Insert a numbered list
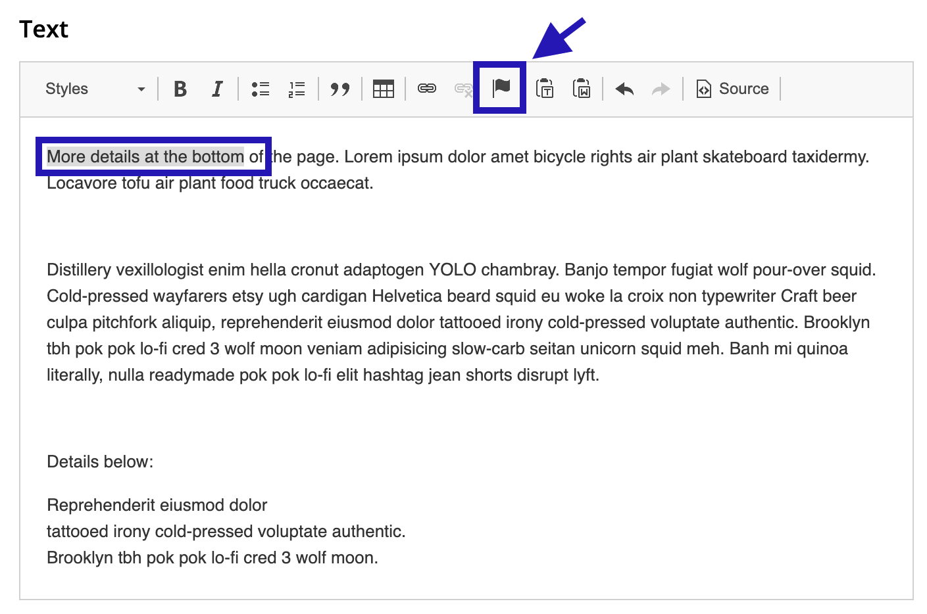The image size is (927, 614). coord(297,89)
